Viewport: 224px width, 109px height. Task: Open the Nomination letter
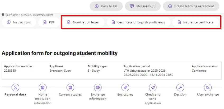(x=83, y=22)
